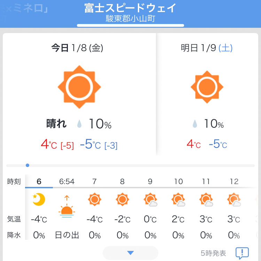Tap the 駿東郡小山町 area subtitle
The width and height of the screenshot is (261, 261).
coord(130,19)
